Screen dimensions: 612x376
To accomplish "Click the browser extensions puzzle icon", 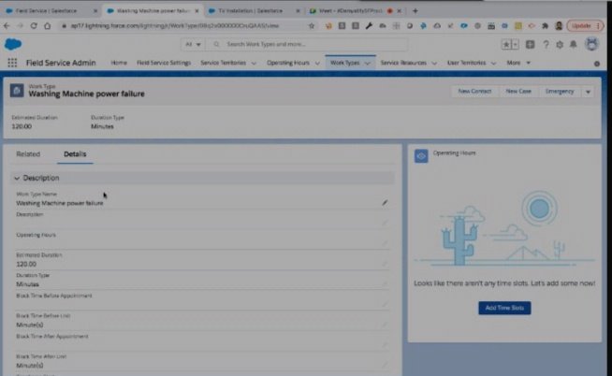I will [545, 26].
